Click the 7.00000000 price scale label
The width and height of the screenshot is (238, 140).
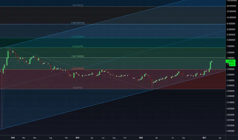[231, 46]
